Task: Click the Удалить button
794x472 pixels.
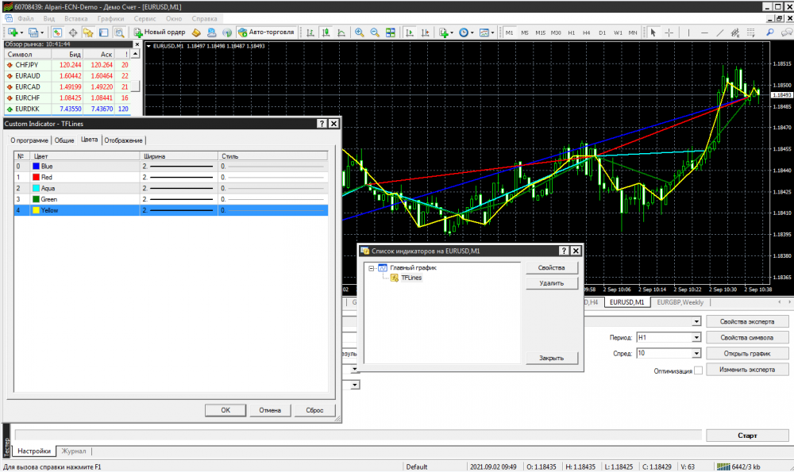Action: click(552, 283)
